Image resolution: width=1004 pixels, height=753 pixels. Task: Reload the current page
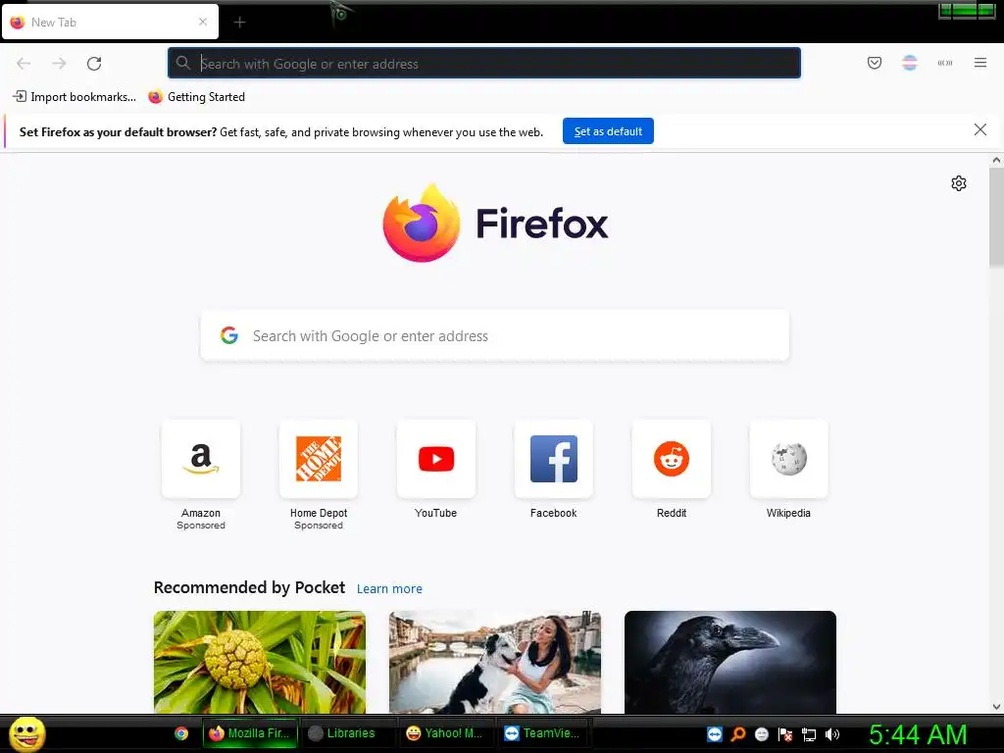click(x=94, y=64)
